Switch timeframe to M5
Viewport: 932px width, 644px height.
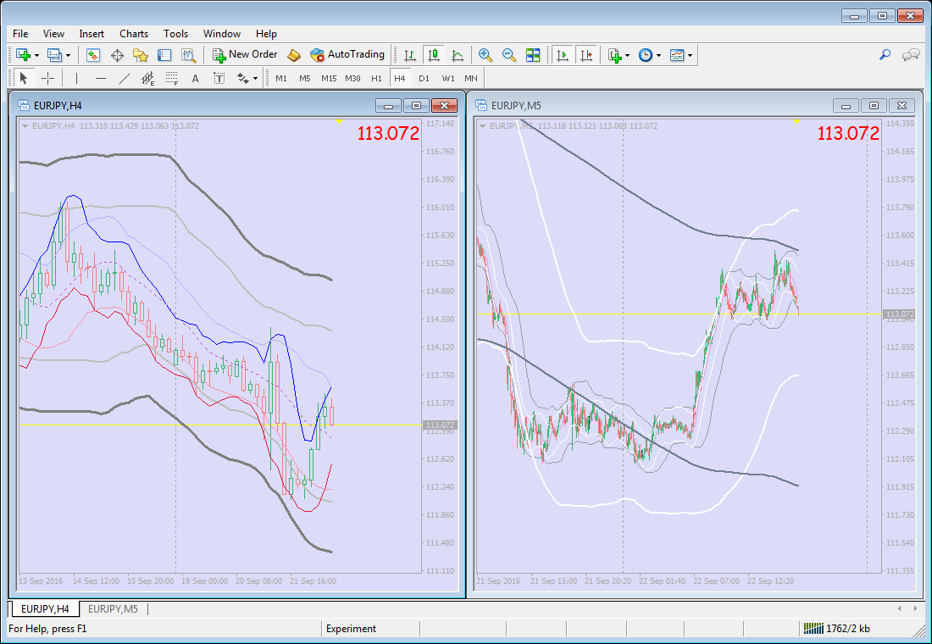(305, 78)
